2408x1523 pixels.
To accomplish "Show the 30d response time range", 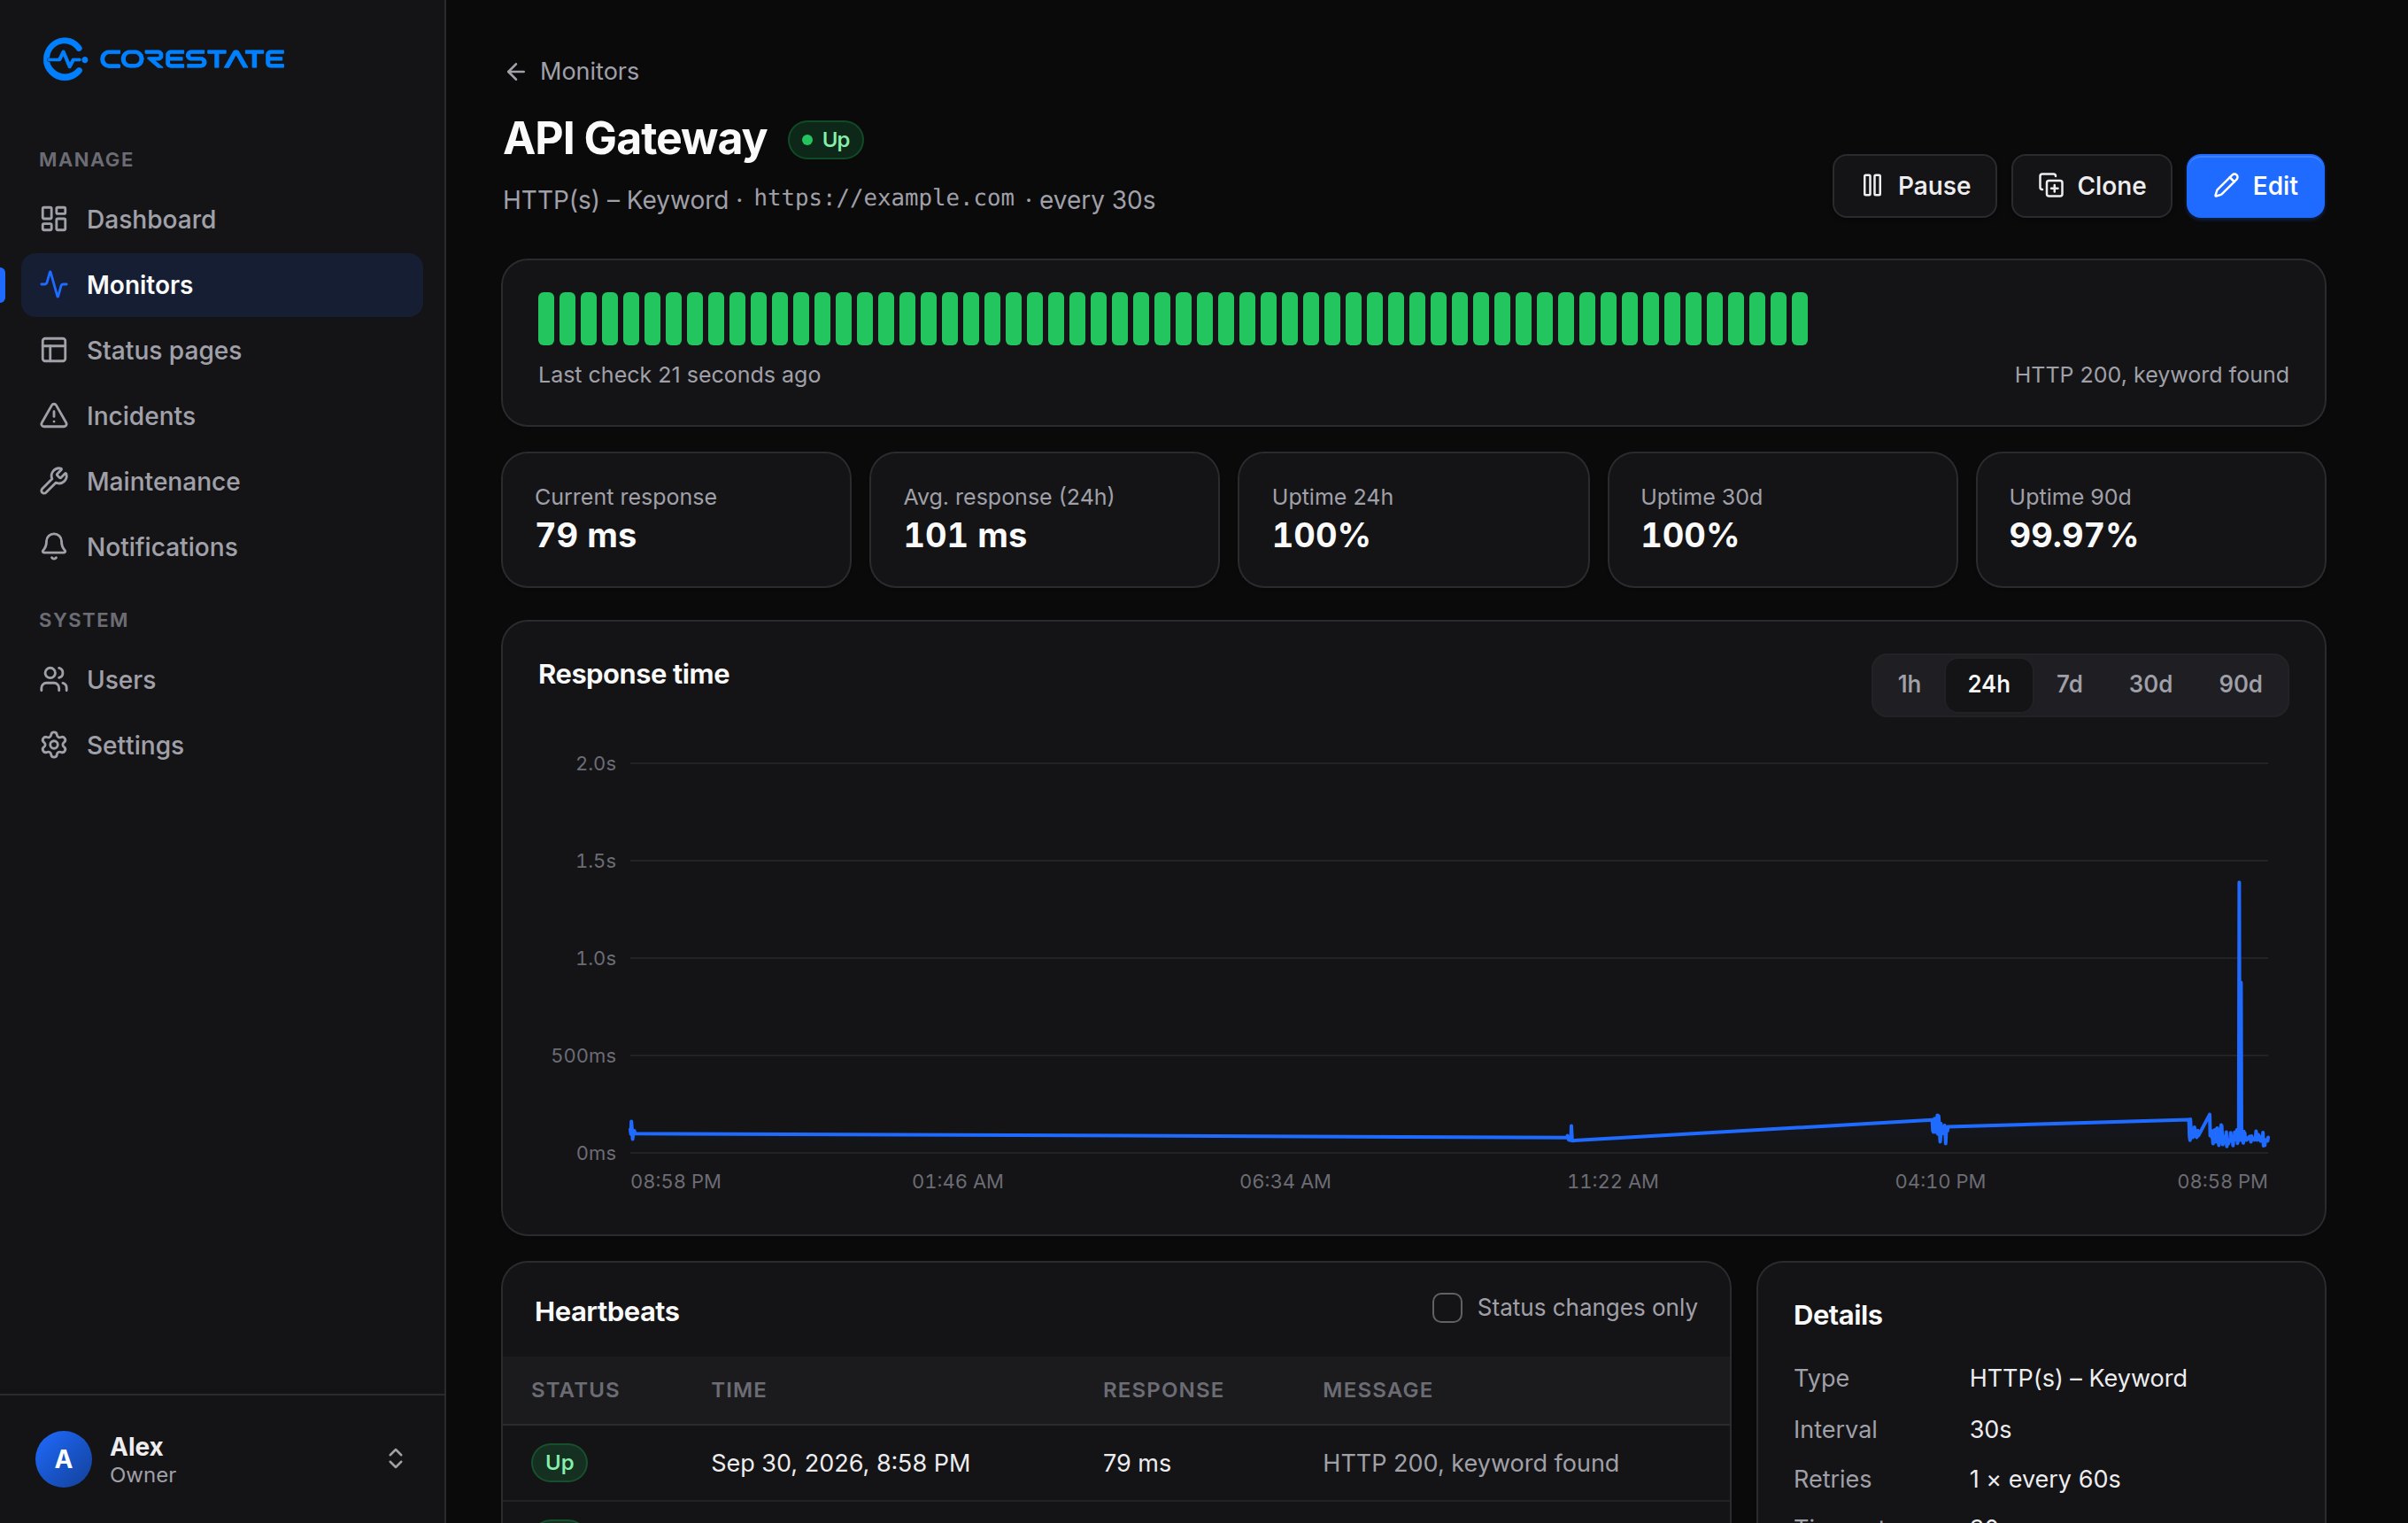I will click(x=2150, y=685).
